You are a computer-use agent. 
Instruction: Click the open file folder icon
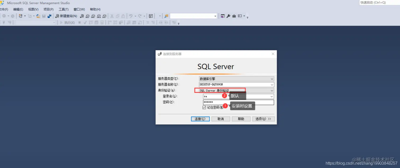point(38,16)
